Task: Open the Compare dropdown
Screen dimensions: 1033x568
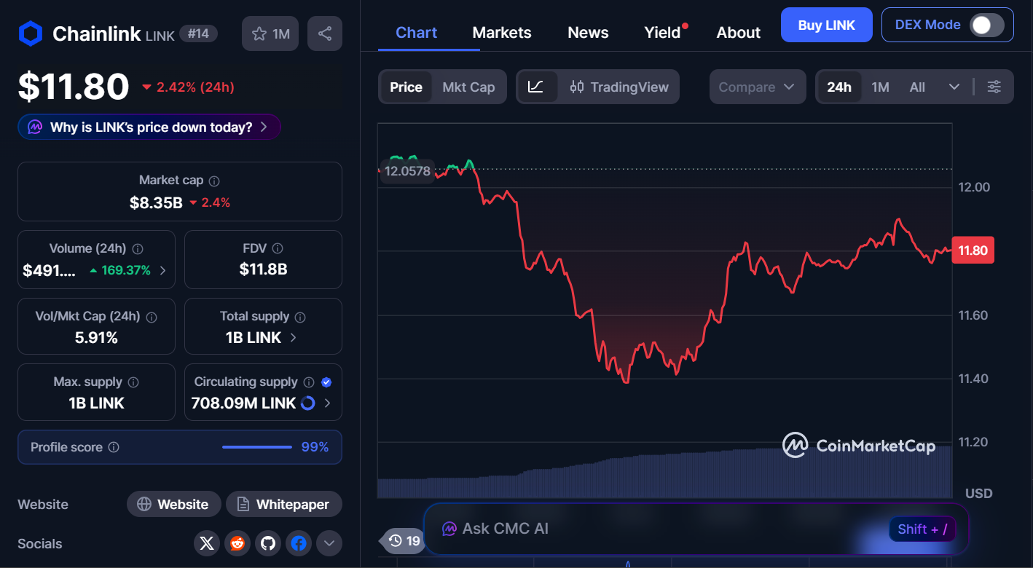Action: [757, 87]
